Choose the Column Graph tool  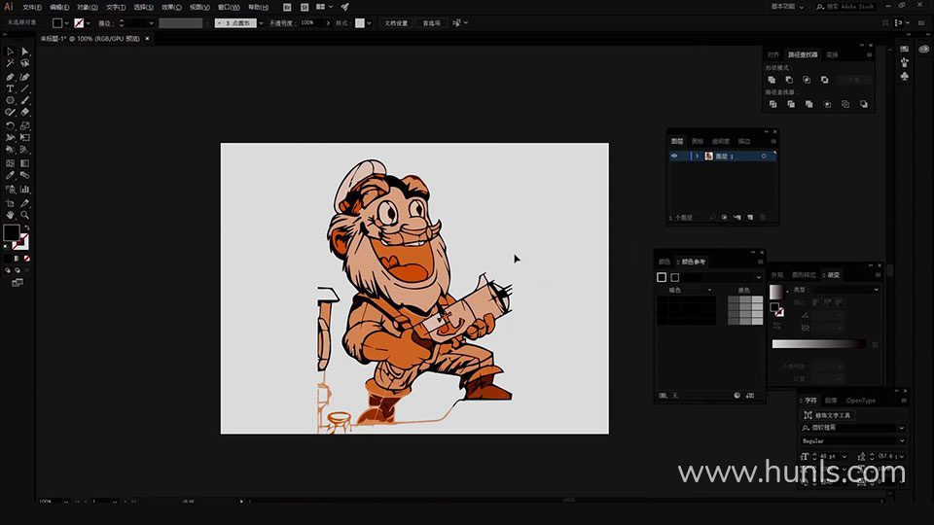coord(25,190)
